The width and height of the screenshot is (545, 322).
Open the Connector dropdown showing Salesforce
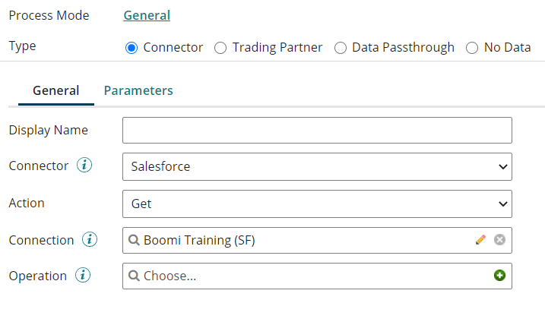[x=317, y=166]
